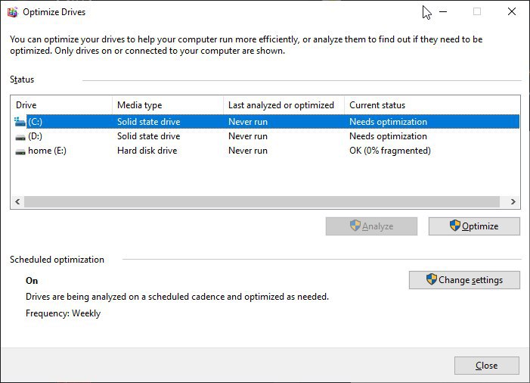Click the shield icon on Change settings
This screenshot has width=530, height=383.
(431, 279)
